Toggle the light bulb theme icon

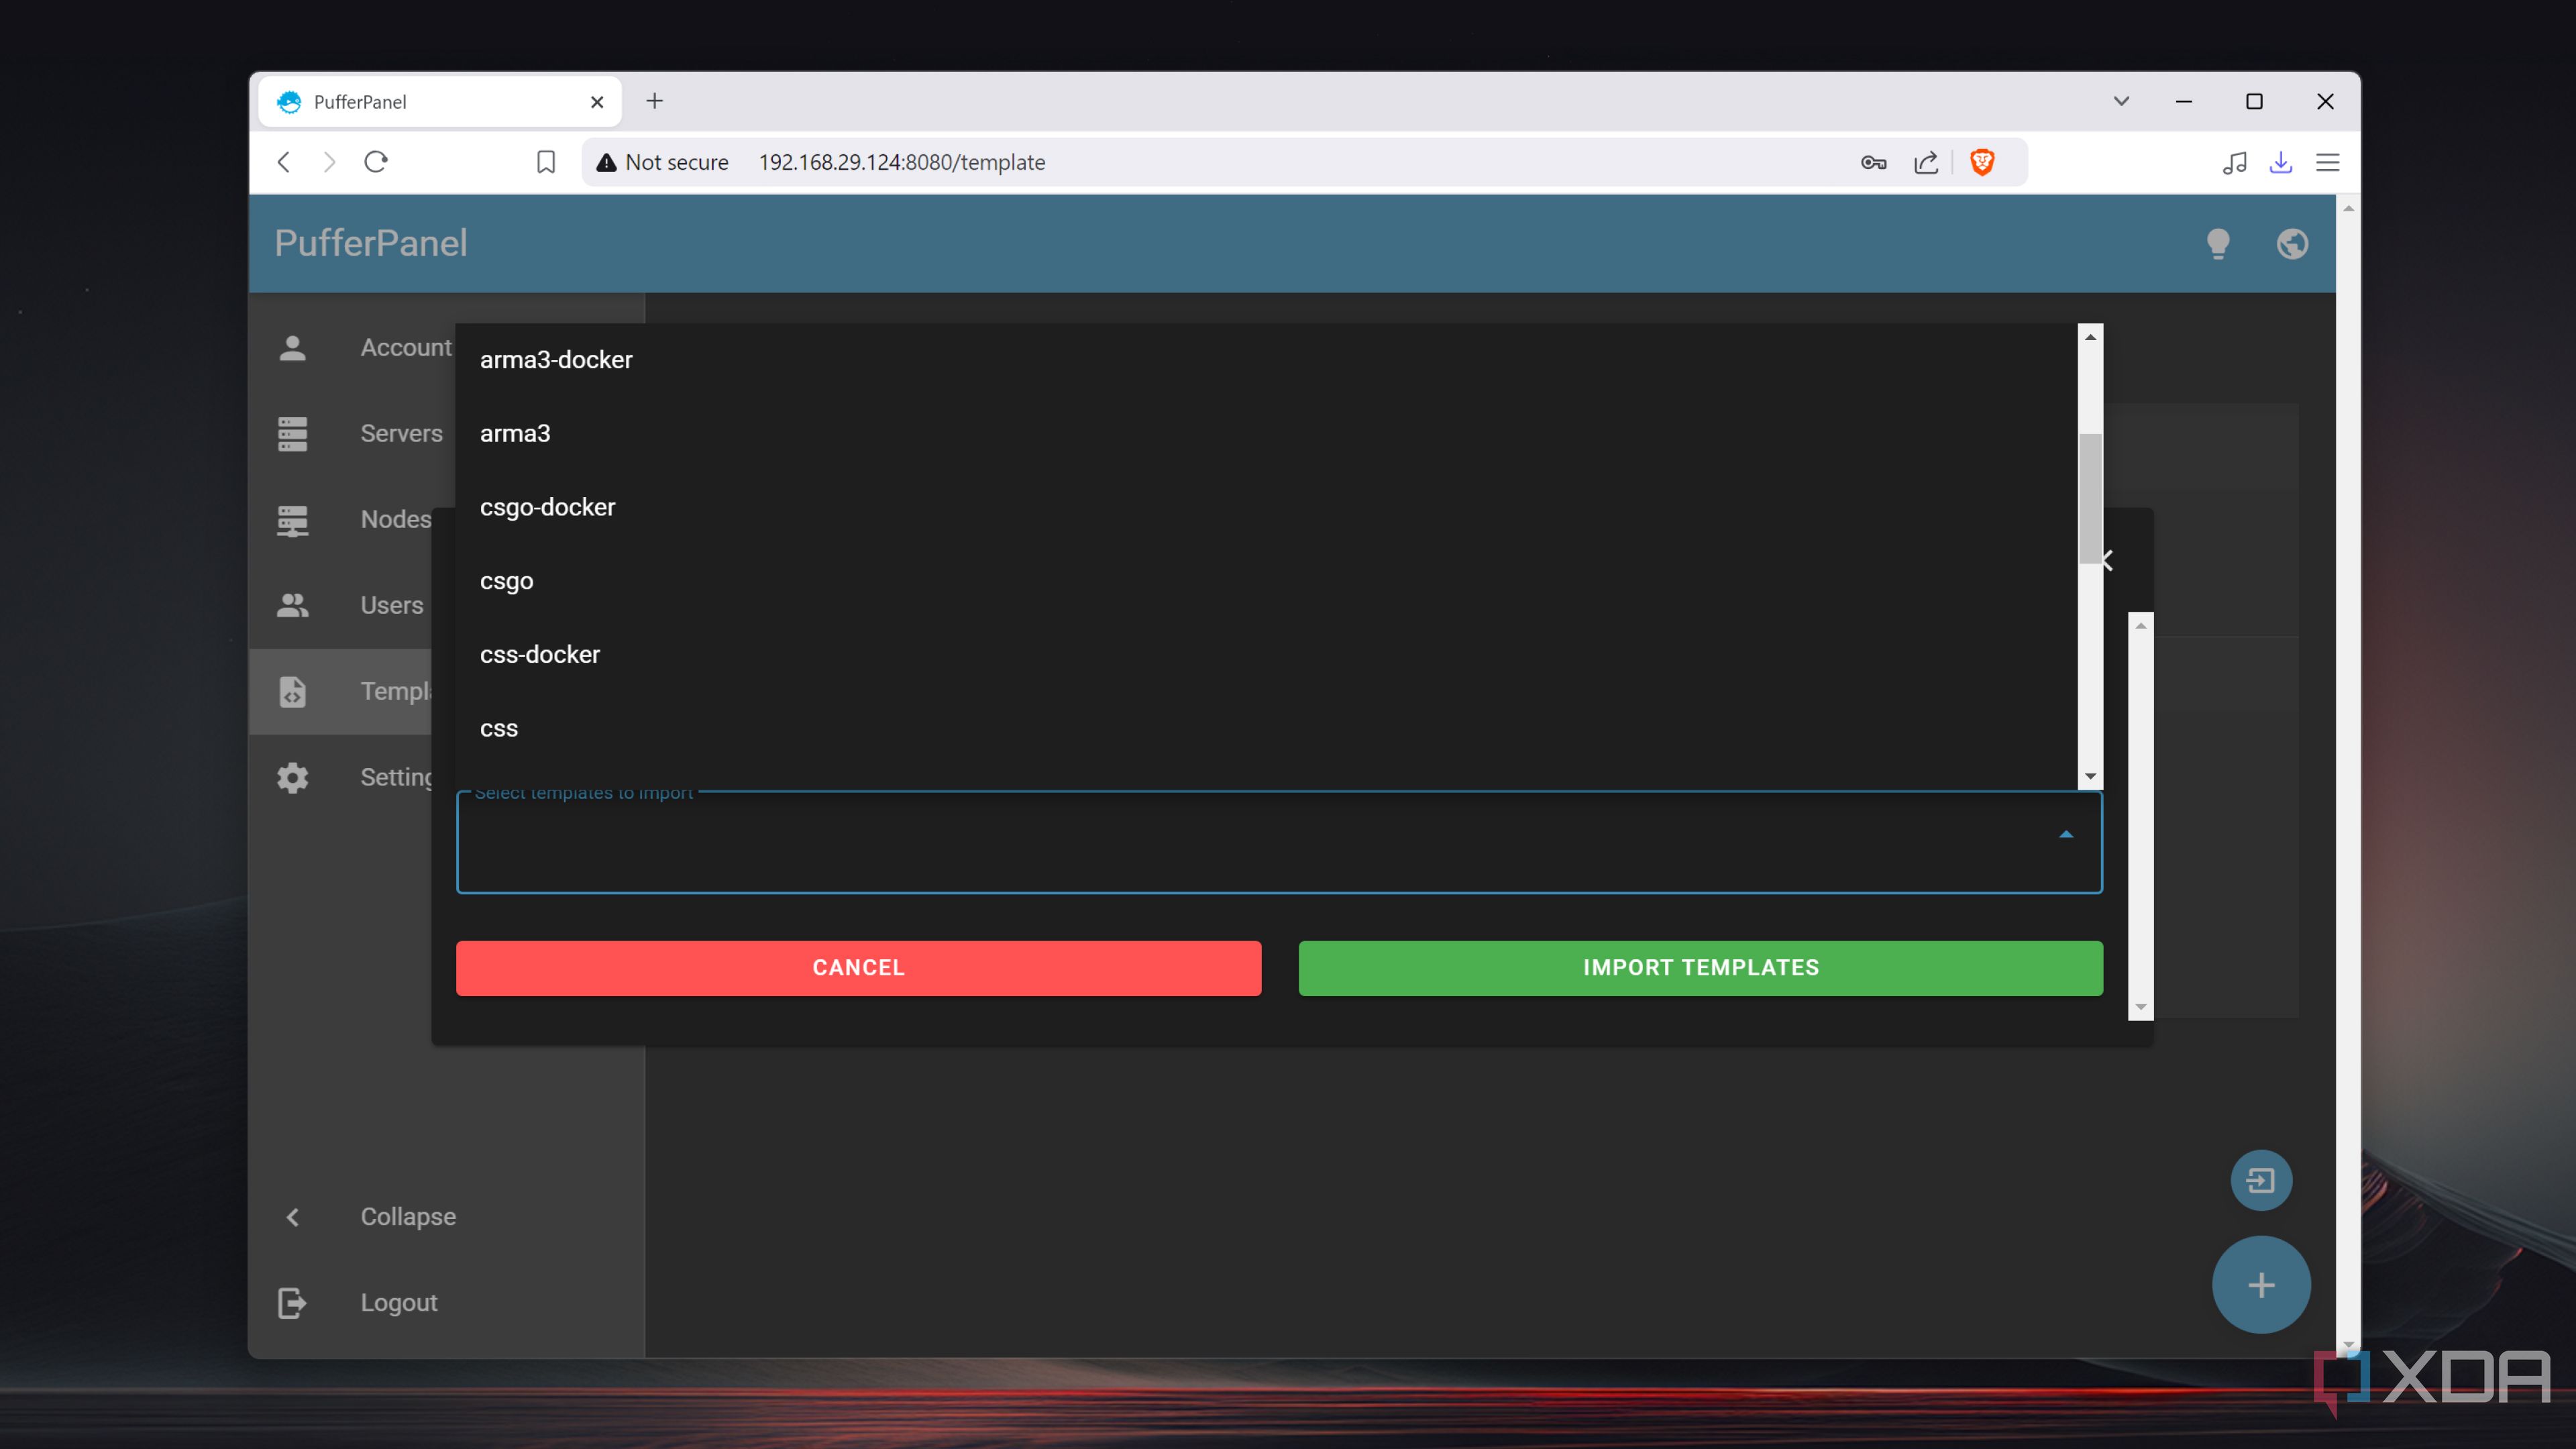tap(2218, 244)
